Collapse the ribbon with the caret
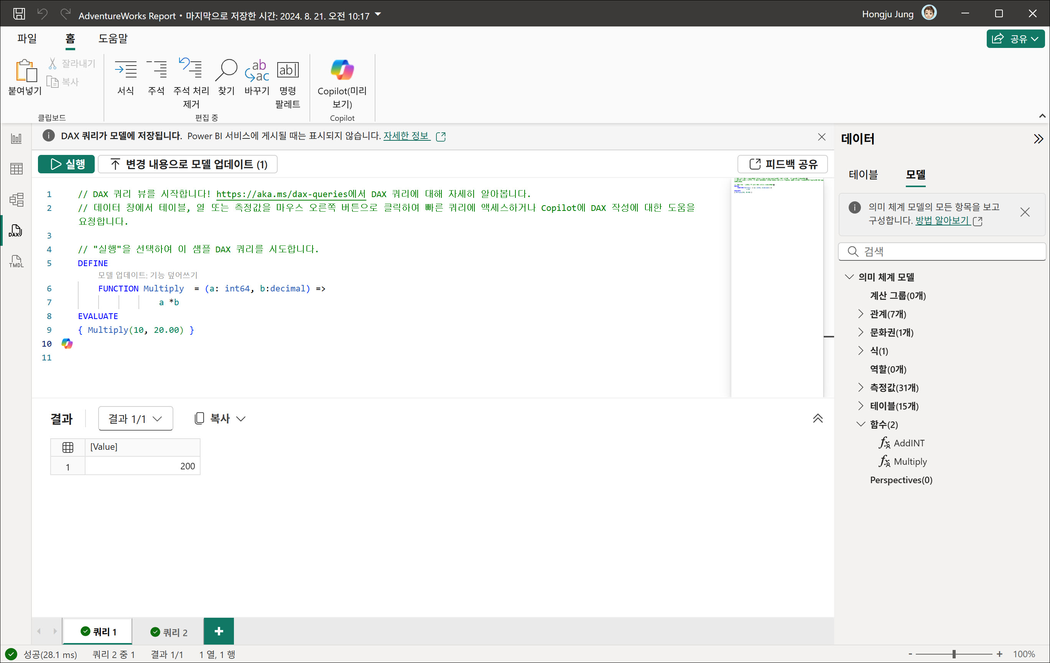Image resolution: width=1050 pixels, height=663 pixels. pos(1042,116)
